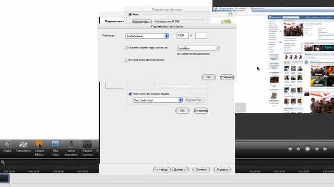Enable Источник видео deinterlace checkbox
334x187 pixels.
(x=126, y=60)
